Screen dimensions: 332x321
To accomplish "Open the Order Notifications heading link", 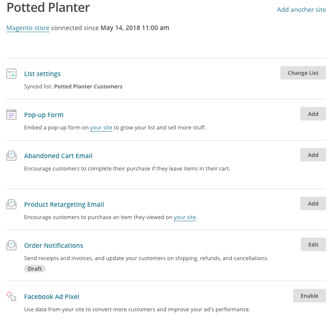I will pyautogui.click(x=53, y=246).
